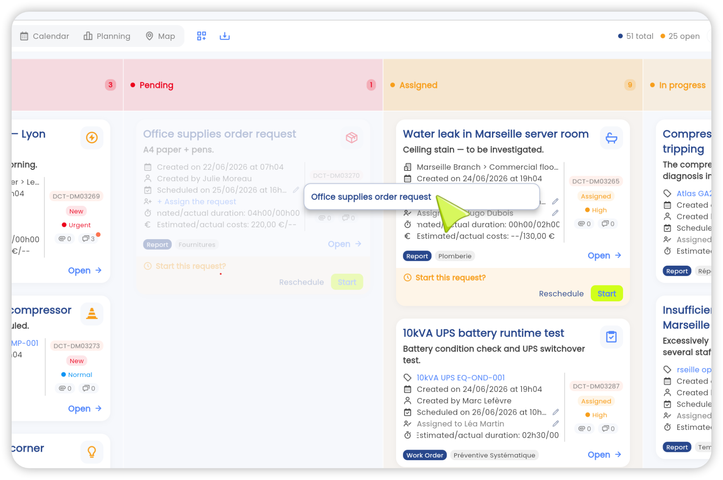The width and height of the screenshot is (723, 480).
Task: Click the Work Order tag on UPS card
Action: (425, 455)
